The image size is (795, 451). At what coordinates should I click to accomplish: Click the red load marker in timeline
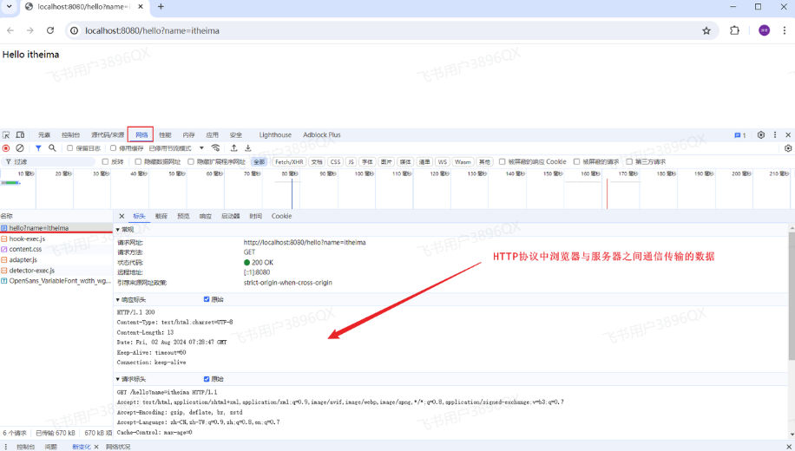[x=607, y=193]
